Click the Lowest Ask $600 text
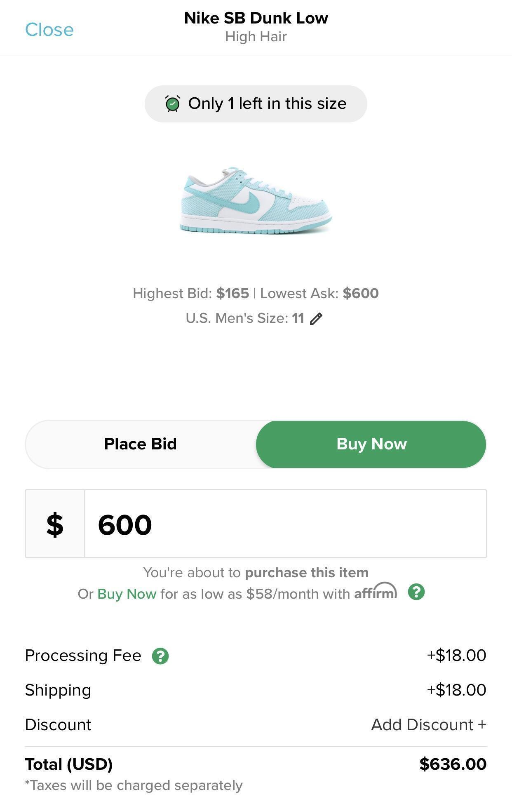The width and height of the screenshot is (512, 811). click(x=319, y=294)
